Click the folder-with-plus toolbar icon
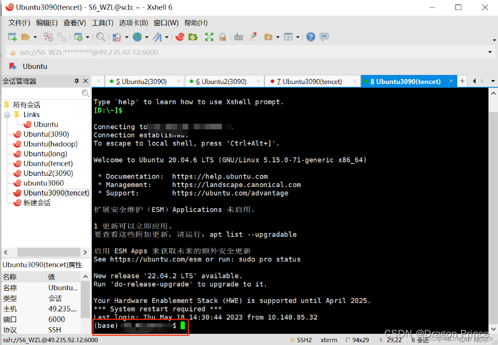This screenshot has width=498, height=345. (269, 37)
